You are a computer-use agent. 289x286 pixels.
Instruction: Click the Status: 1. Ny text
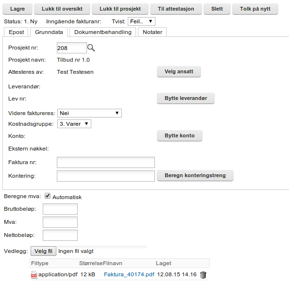(20, 21)
